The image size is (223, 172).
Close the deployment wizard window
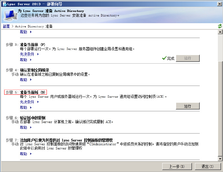[219, 4]
